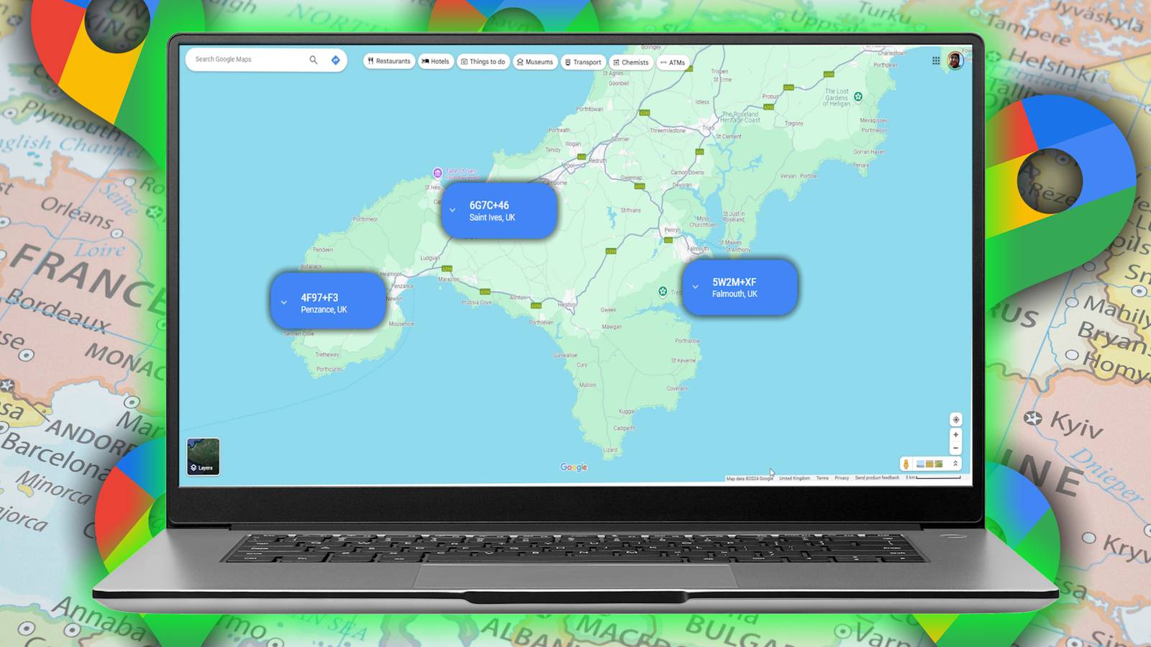Click the Google logo on map
The image size is (1151, 647).
click(574, 467)
